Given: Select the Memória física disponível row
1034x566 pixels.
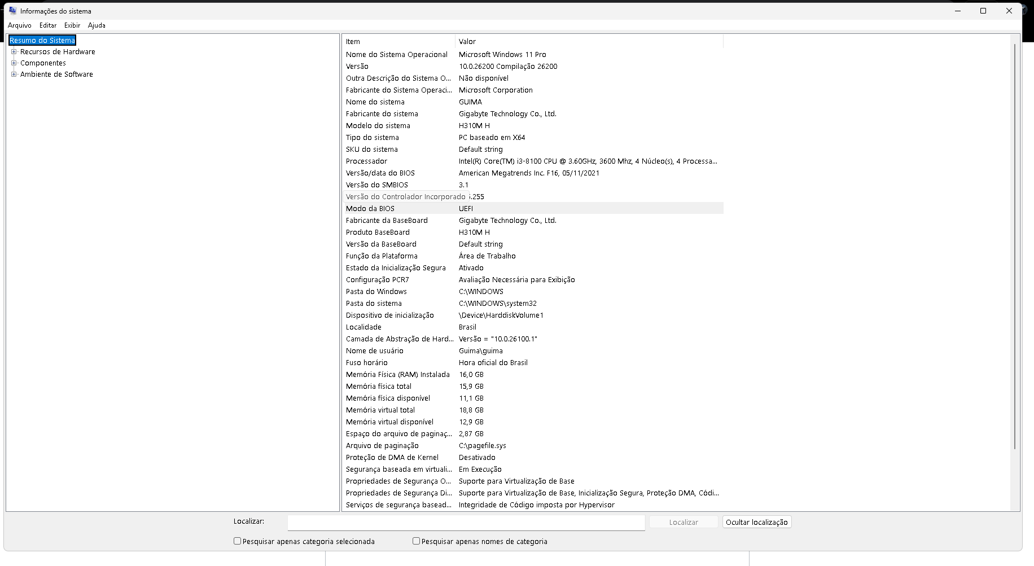Looking at the screenshot, I should point(533,398).
